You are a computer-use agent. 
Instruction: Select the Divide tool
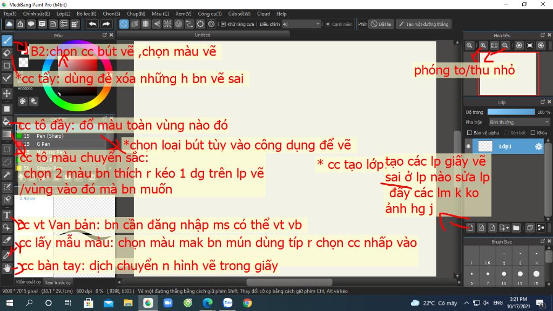[6, 240]
